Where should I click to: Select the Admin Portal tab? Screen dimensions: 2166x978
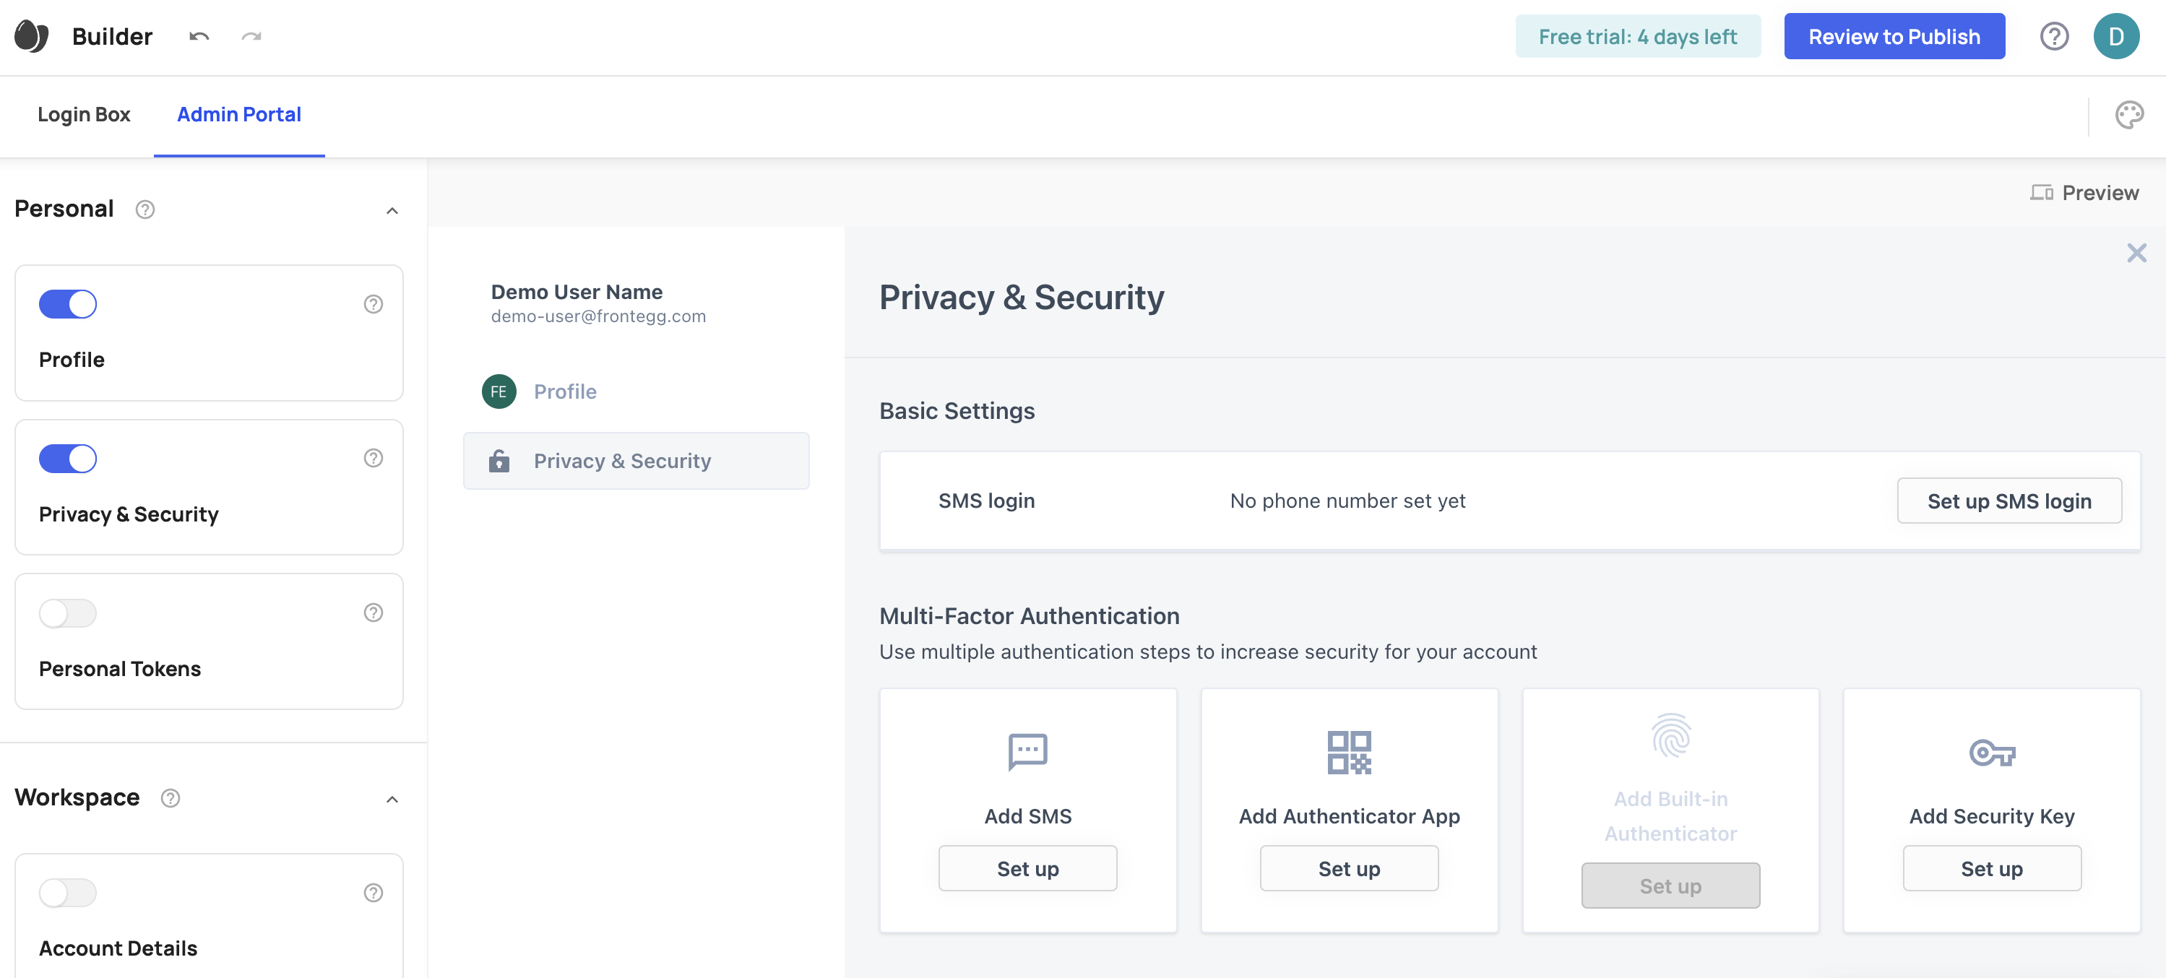[239, 114]
